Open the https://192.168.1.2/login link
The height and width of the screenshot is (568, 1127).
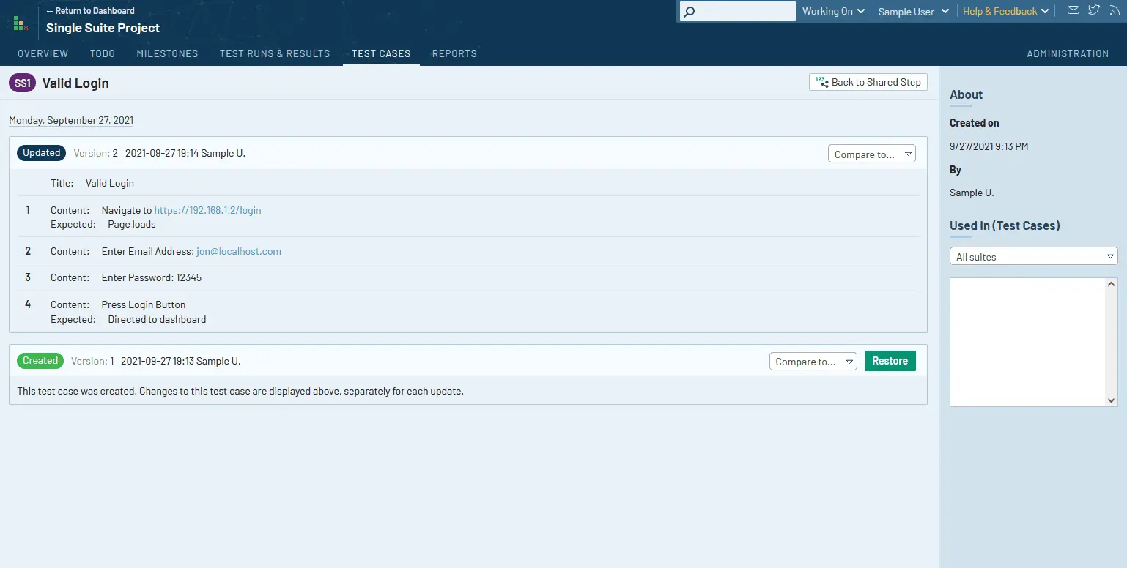point(207,210)
